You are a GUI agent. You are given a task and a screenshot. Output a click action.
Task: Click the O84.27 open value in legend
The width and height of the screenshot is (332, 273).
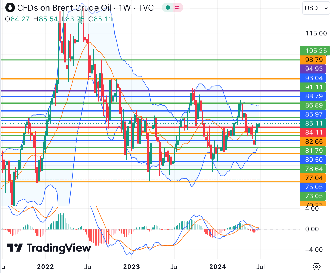tap(17, 19)
